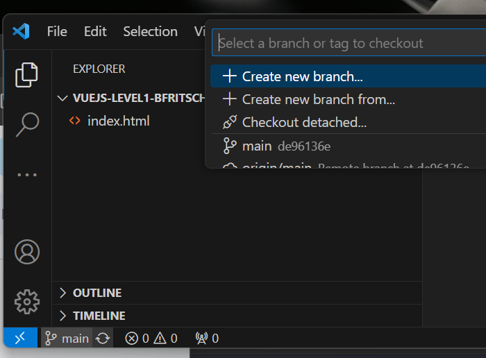The height and width of the screenshot is (358, 486).
Task: Click the remote window indicator in status bar
Action: click(21, 338)
